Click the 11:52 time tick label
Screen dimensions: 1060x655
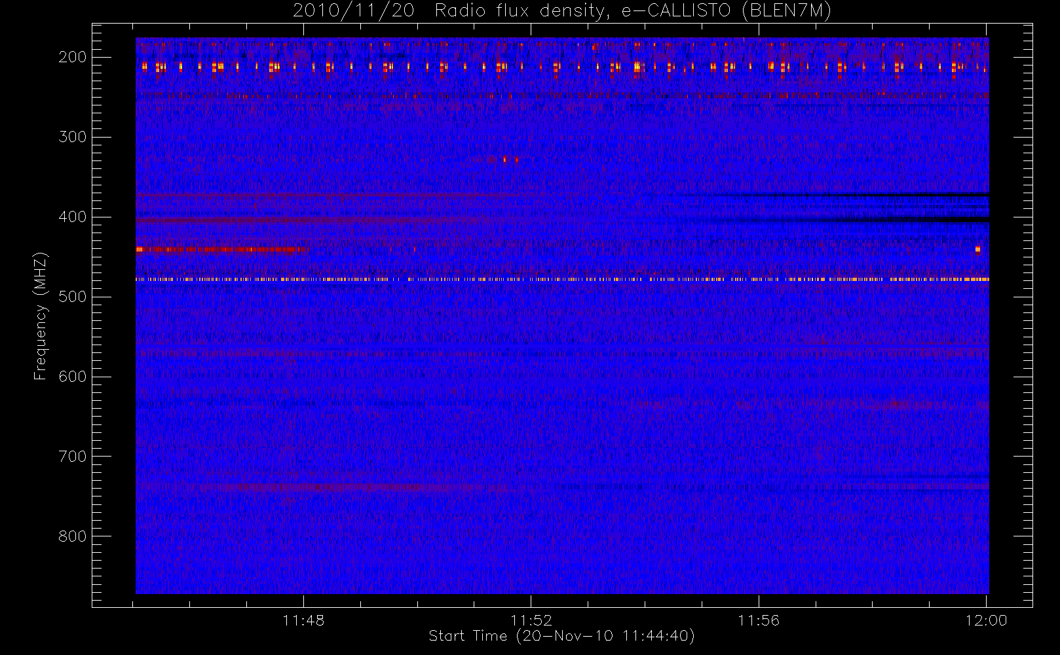[531, 620]
